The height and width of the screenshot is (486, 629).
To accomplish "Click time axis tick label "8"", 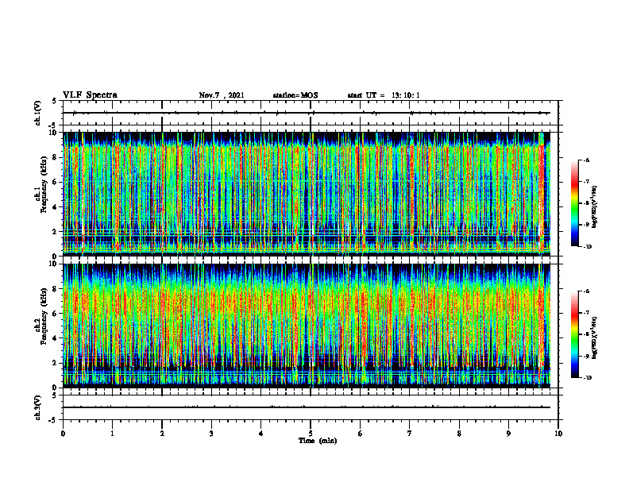I will point(459,434).
